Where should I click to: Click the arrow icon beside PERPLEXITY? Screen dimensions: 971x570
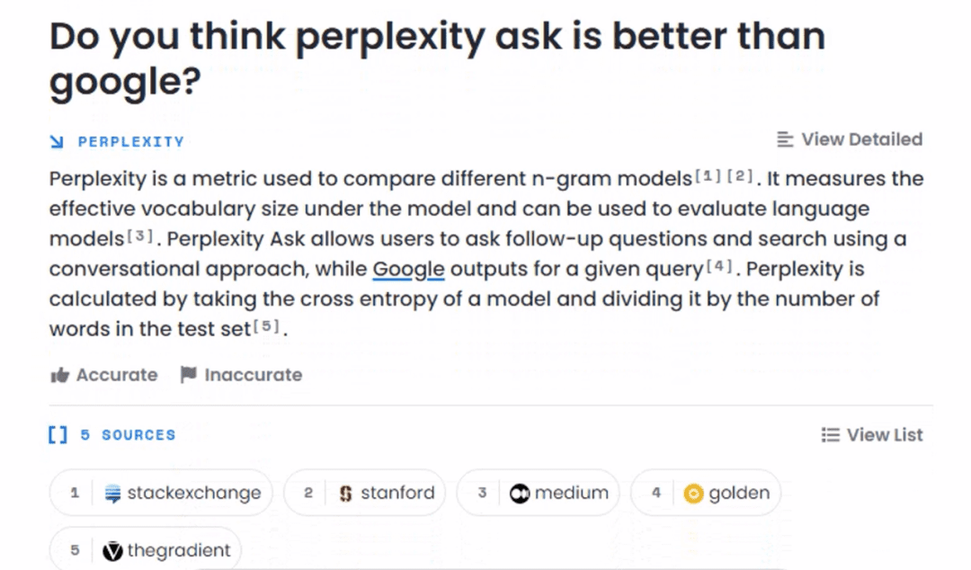click(x=58, y=140)
